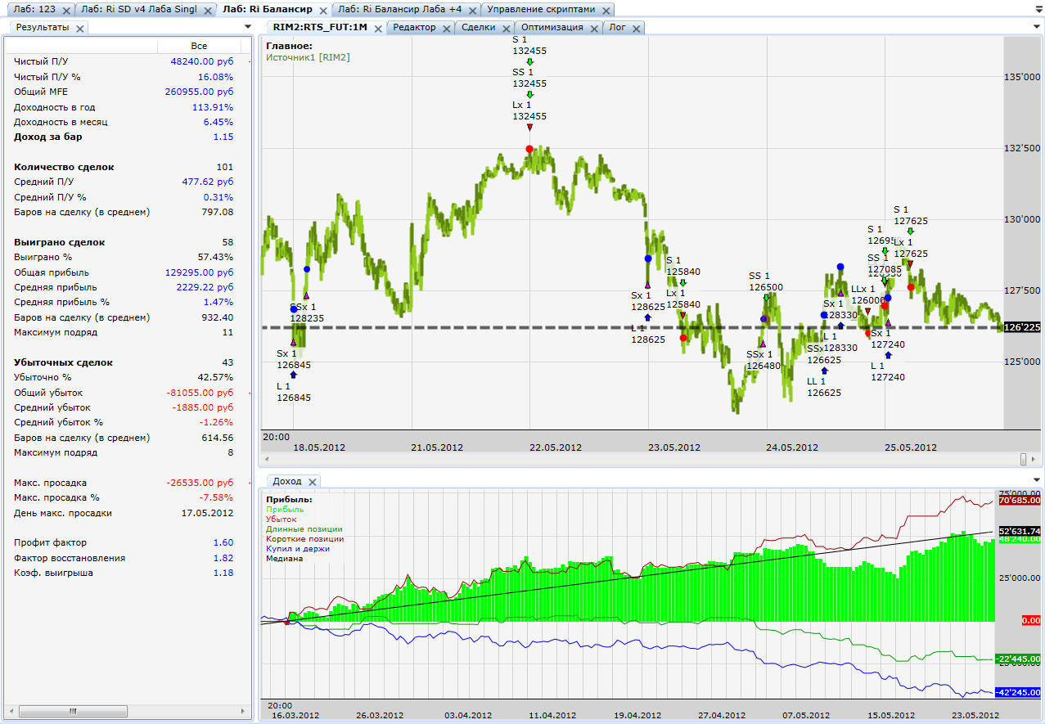Switch to Лаб: Ri SD v4 Лаба Singl tab
Viewport: 1045px width, 724px height.
[x=137, y=10]
